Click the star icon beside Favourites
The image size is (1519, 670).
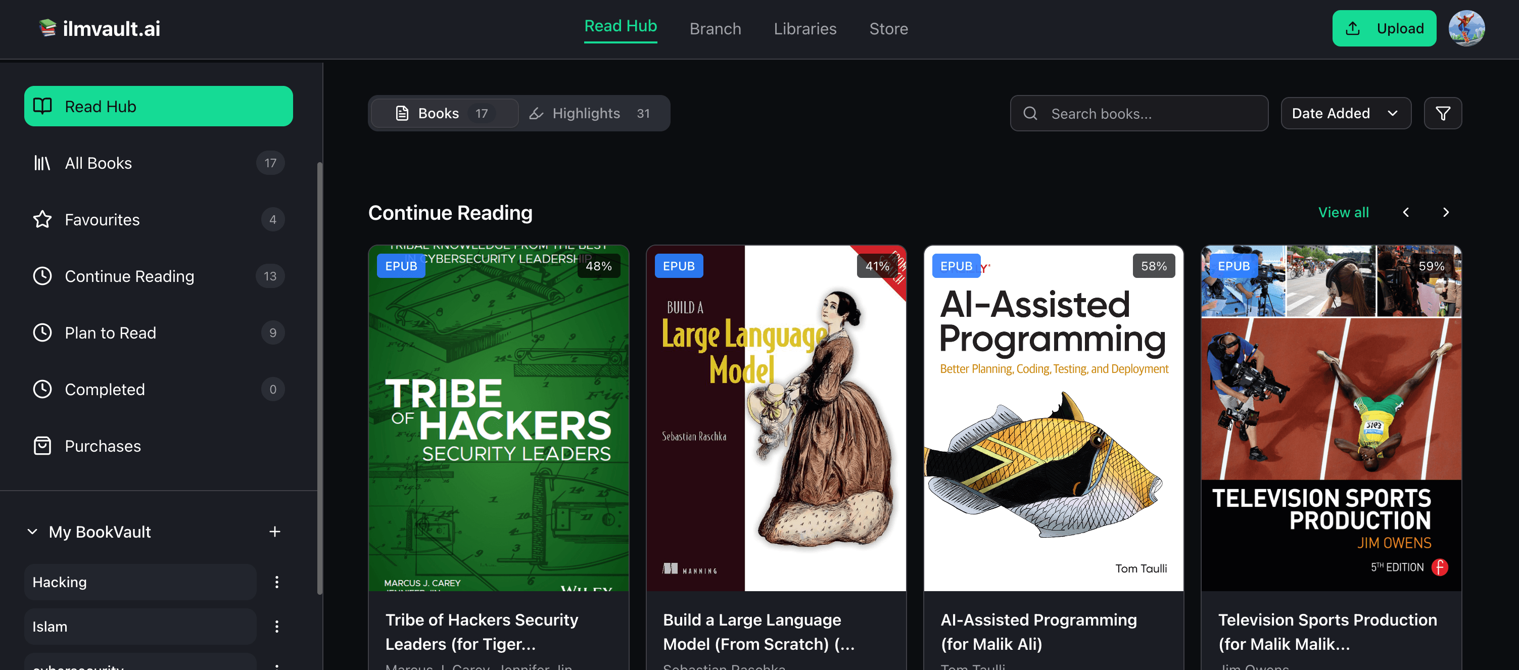click(x=42, y=219)
